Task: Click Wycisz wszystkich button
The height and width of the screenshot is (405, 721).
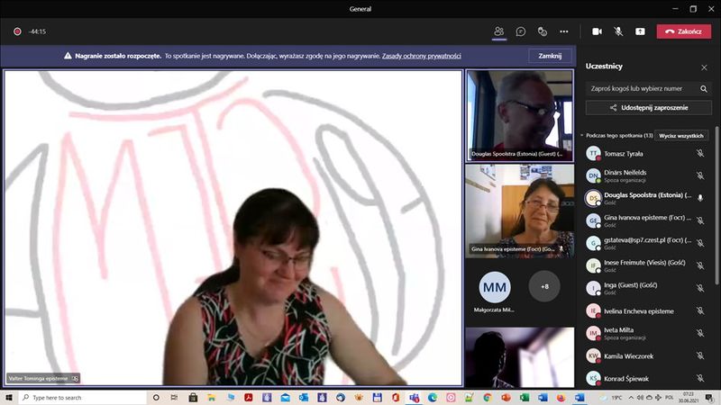Action: 681,136
